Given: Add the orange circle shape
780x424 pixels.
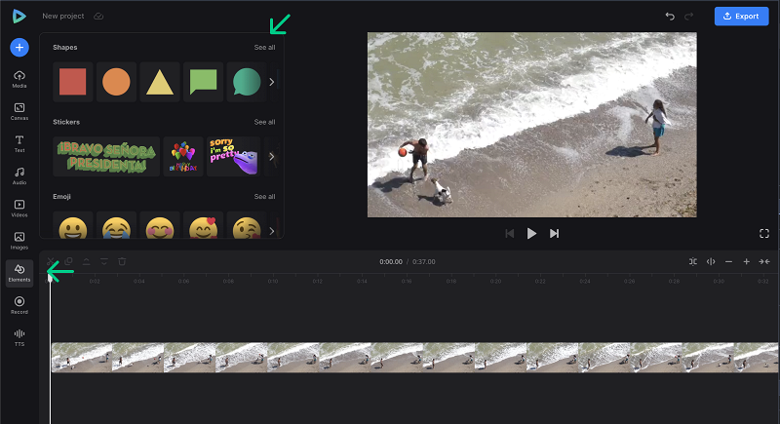Looking at the screenshot, I should click(x=116, y=82).
